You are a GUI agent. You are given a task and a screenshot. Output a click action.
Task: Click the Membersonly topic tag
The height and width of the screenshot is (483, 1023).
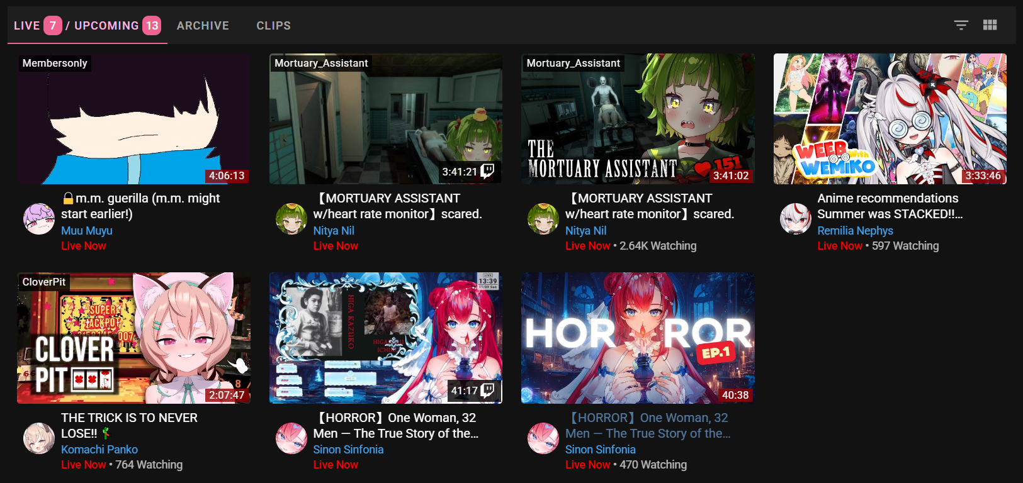[x=55, y=63]
